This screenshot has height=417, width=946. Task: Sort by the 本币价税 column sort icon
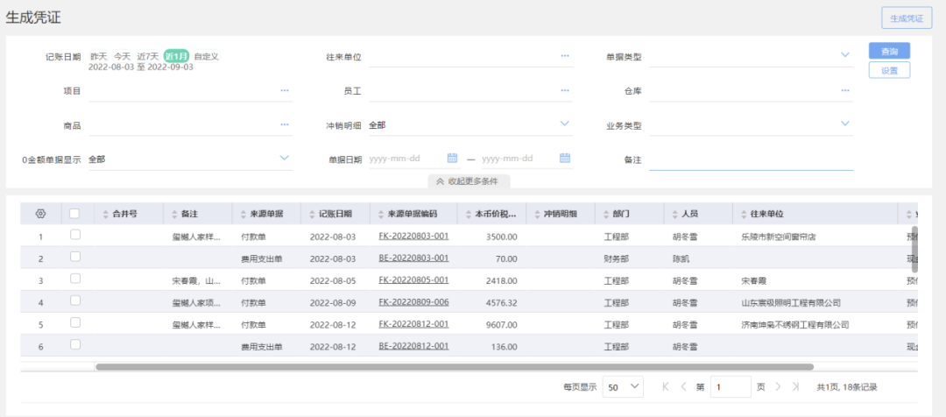(469, 214)
